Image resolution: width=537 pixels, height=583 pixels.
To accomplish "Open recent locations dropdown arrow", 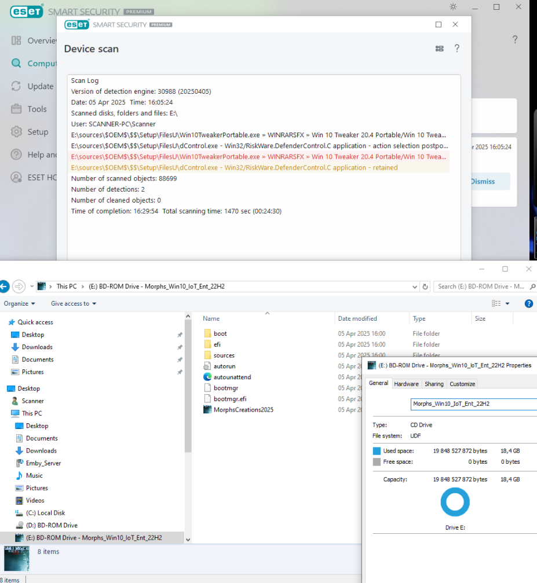I will point(32,287).
